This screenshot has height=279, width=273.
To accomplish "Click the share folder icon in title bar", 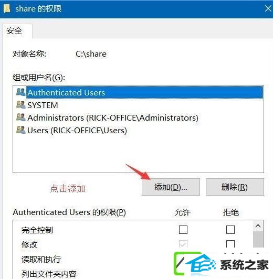I will (7, 9).
